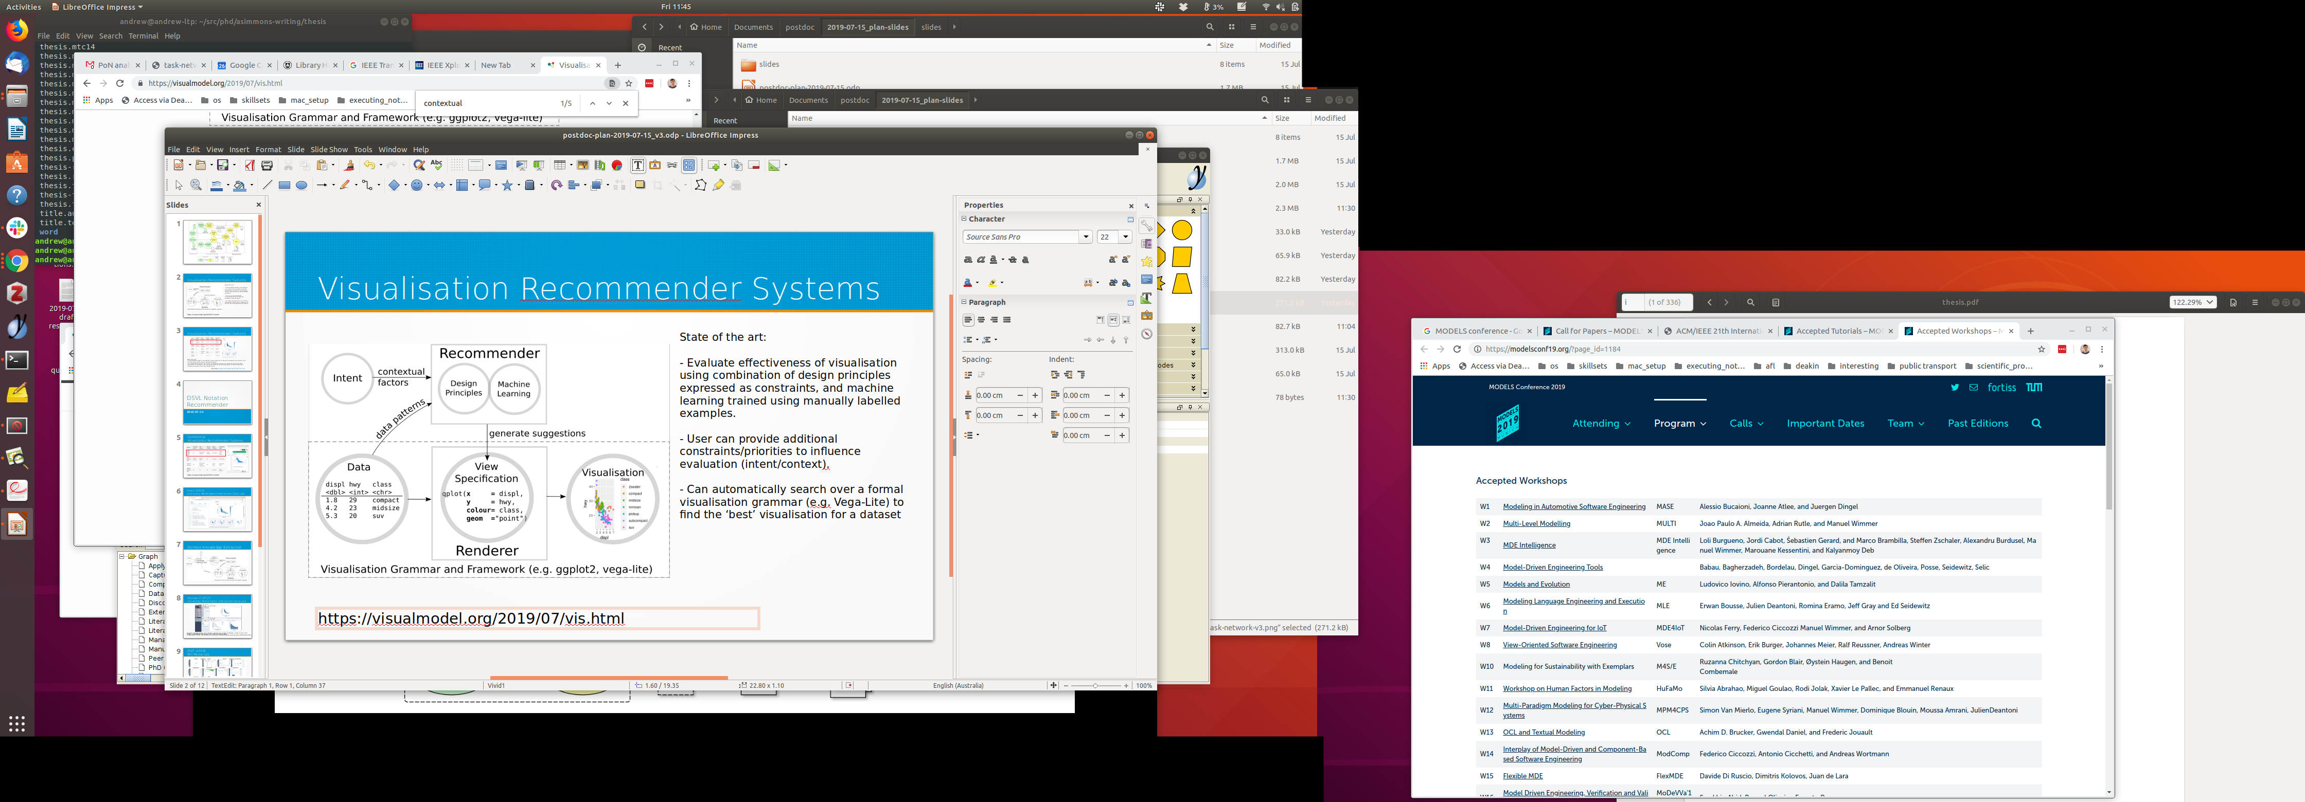Open the Source Sans Pro font dropdown
The height and width of the screenshot is (802, 2305).
(x=1086, y=237)
